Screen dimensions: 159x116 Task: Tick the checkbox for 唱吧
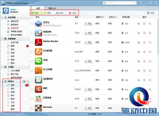pos(32,89)
